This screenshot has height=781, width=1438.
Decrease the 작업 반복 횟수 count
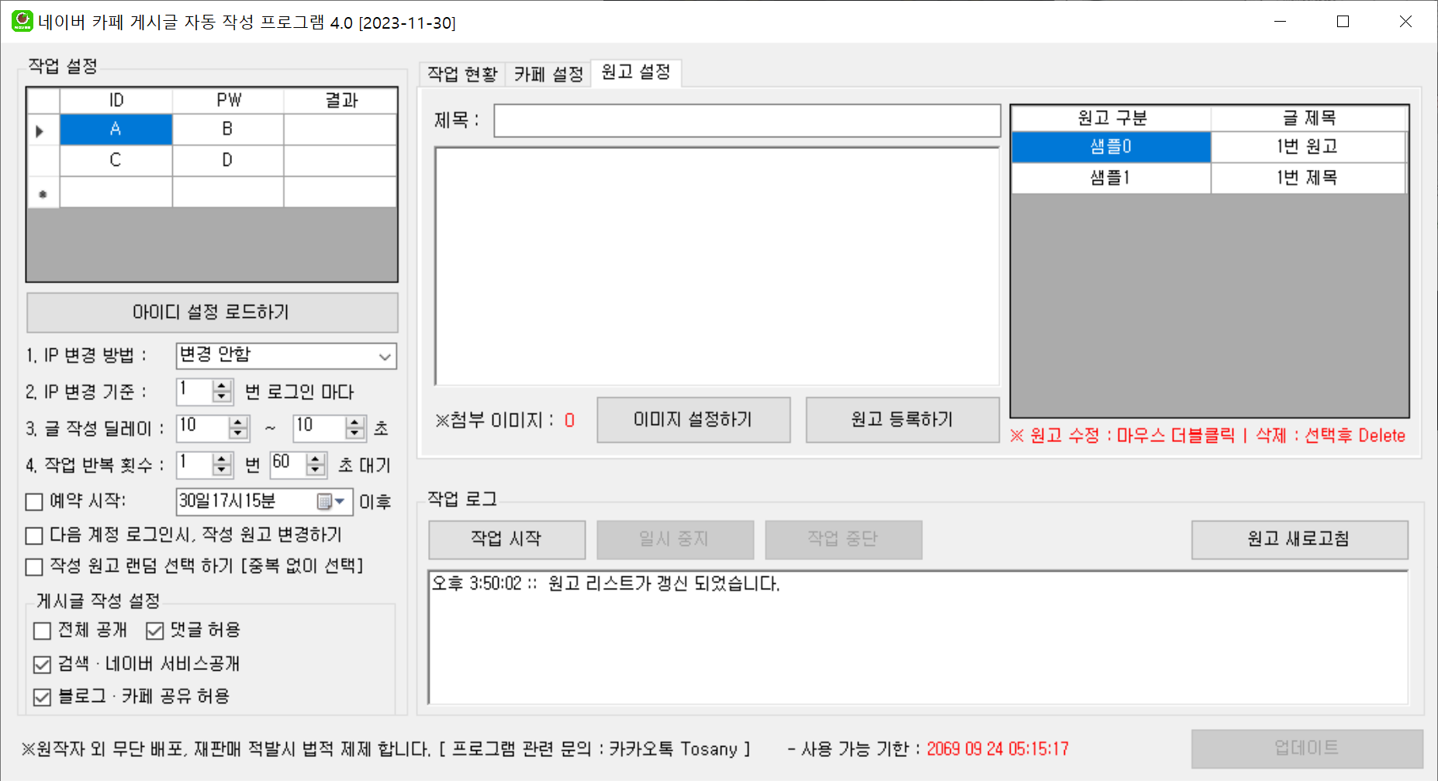pos(222,471)
